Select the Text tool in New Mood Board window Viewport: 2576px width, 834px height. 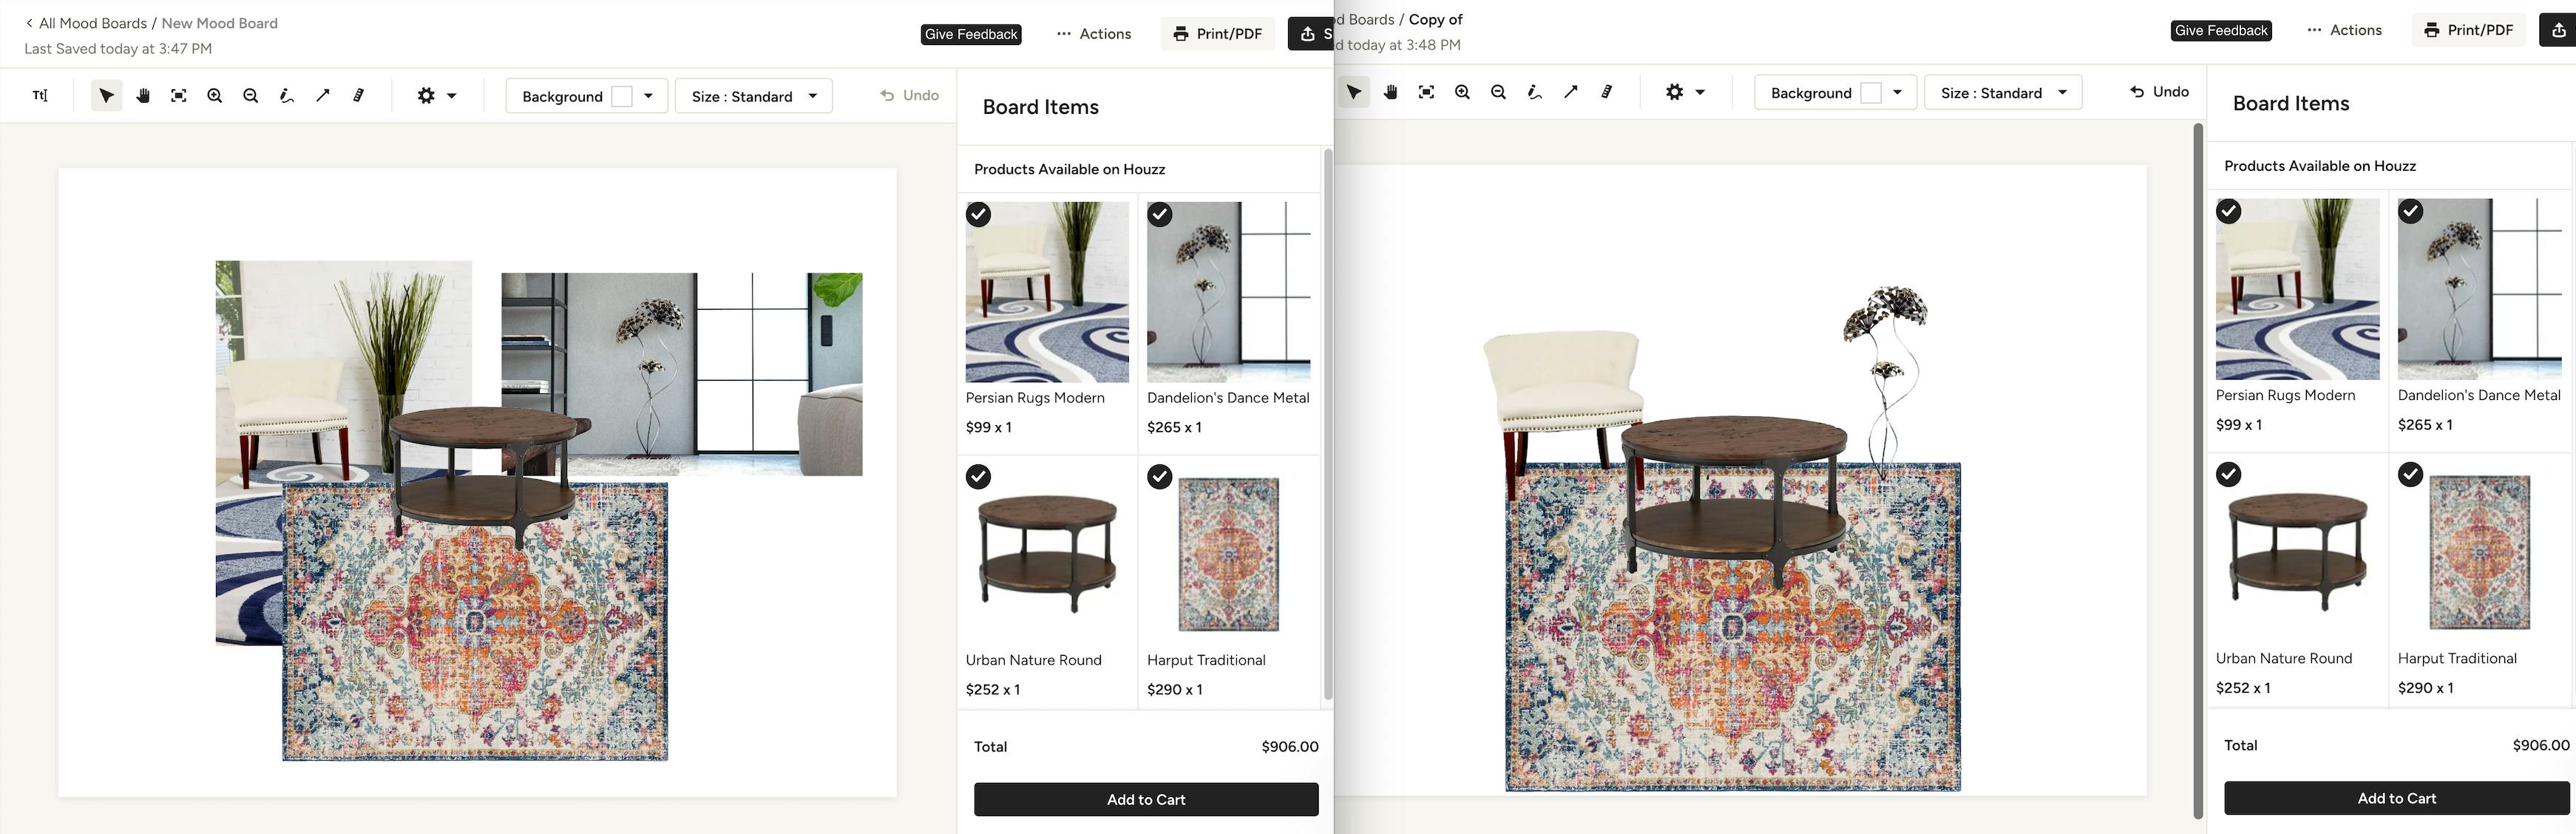tap(40, 96)
